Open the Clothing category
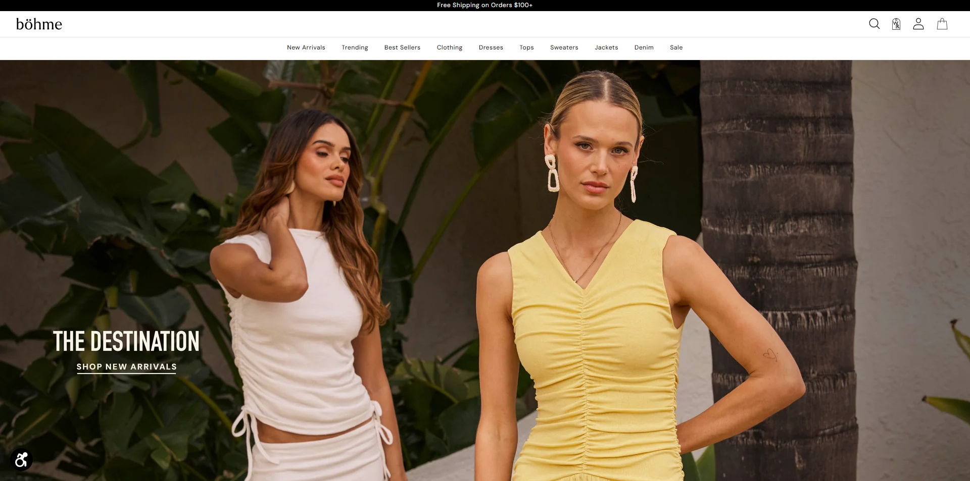The height and width of the screenshot is (481, 970). [x=449, y=47]
